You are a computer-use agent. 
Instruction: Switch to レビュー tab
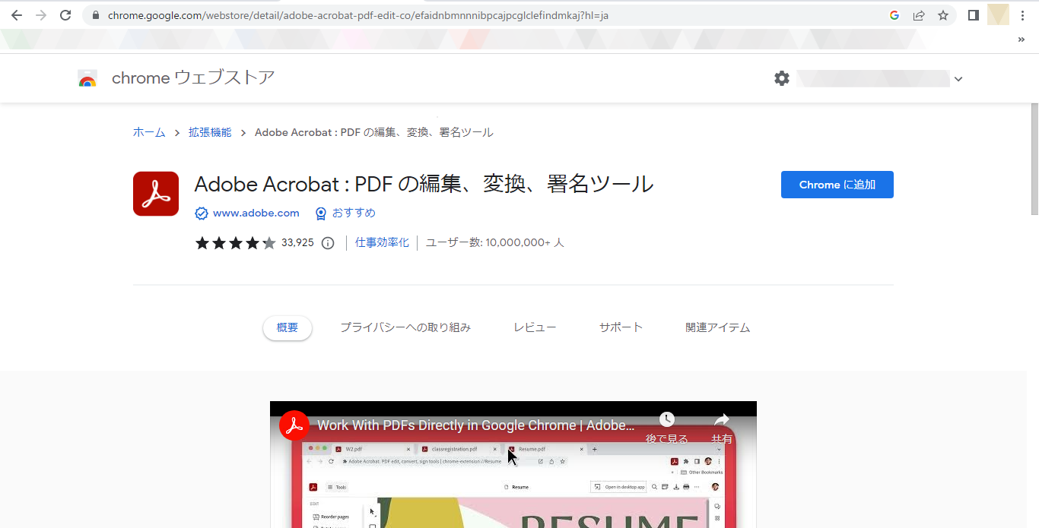535,327
